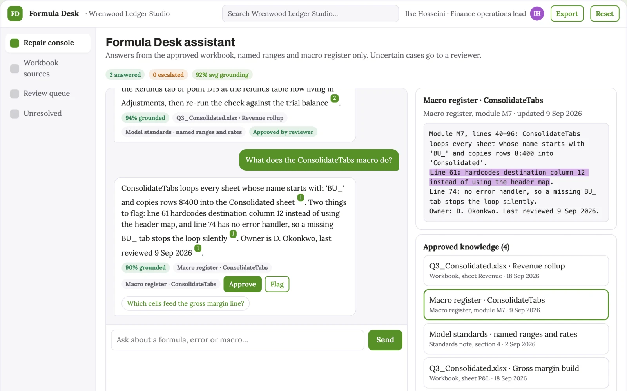Click the 'Q3_Consolidated.xlsx · Revenue rollup' source chip

coord(230,118)
